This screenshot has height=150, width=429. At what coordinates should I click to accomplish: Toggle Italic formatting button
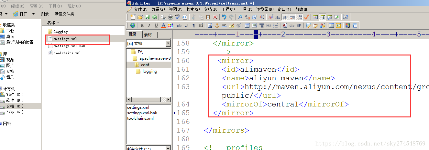(x=149, y=25)
